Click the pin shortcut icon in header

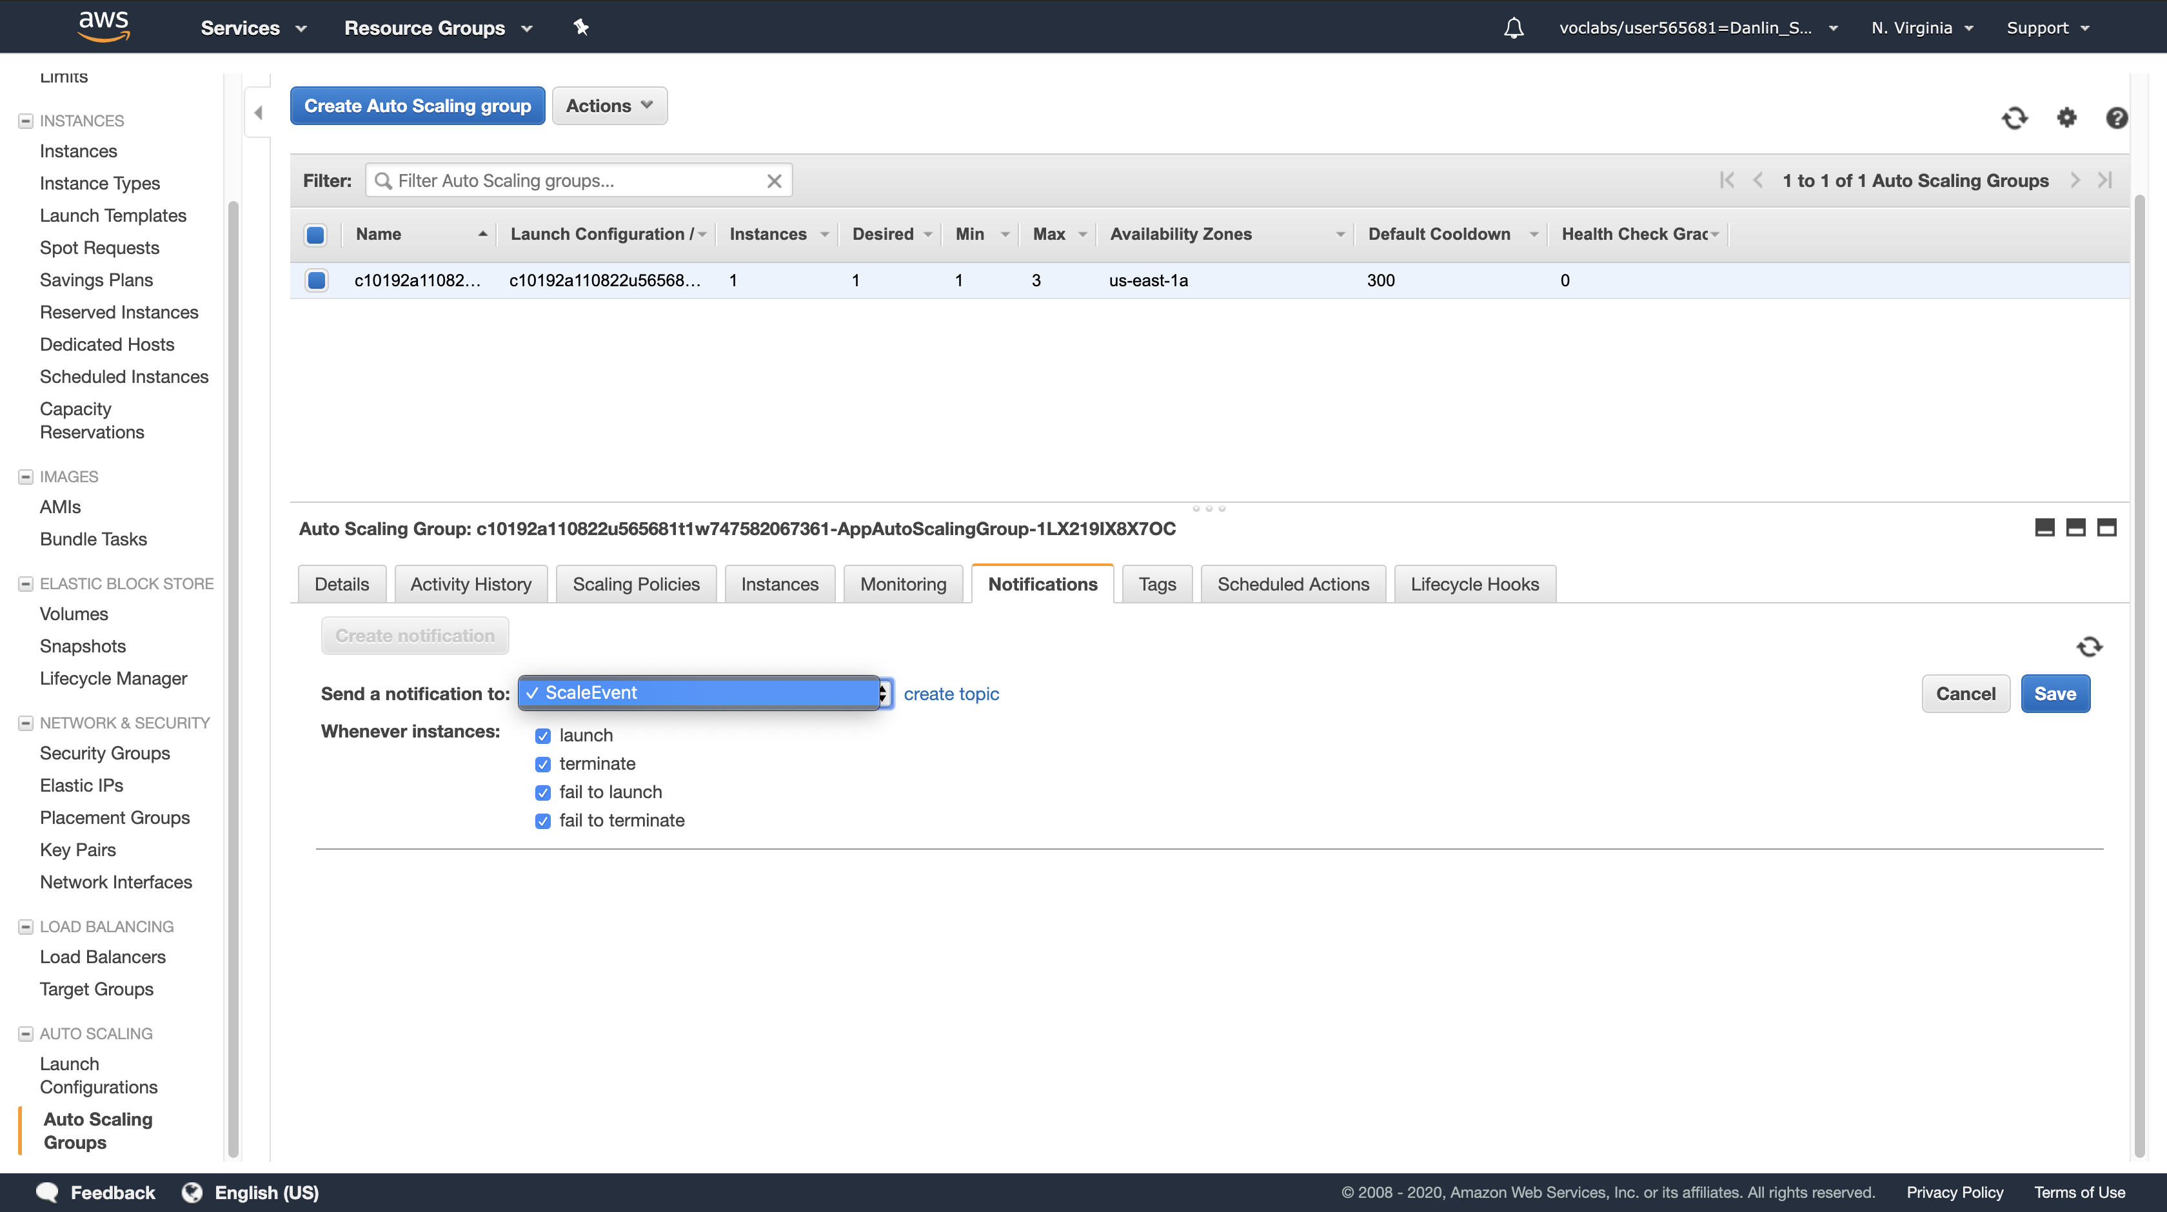point(580,27)
